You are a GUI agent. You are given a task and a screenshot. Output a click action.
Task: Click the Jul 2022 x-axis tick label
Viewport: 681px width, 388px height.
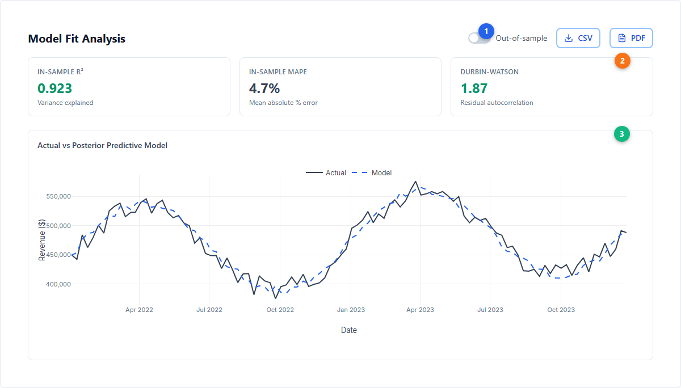209,310
